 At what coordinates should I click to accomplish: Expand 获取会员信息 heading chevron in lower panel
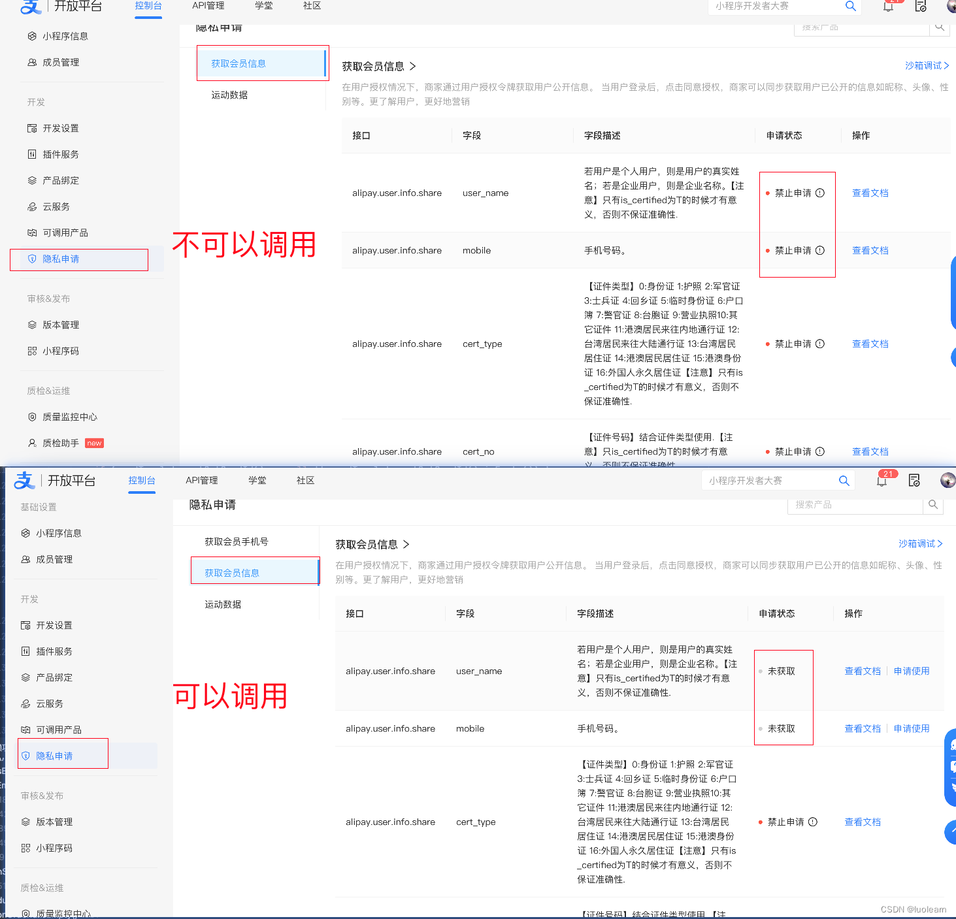(406, 544)
